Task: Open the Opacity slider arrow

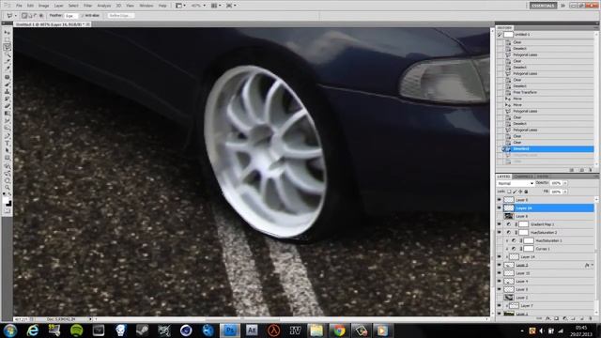Action: coord(565,183)
